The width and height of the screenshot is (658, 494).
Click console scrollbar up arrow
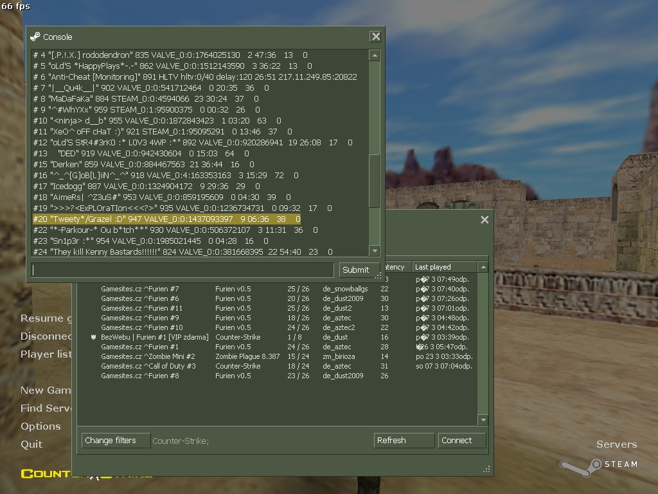(375, 55)
